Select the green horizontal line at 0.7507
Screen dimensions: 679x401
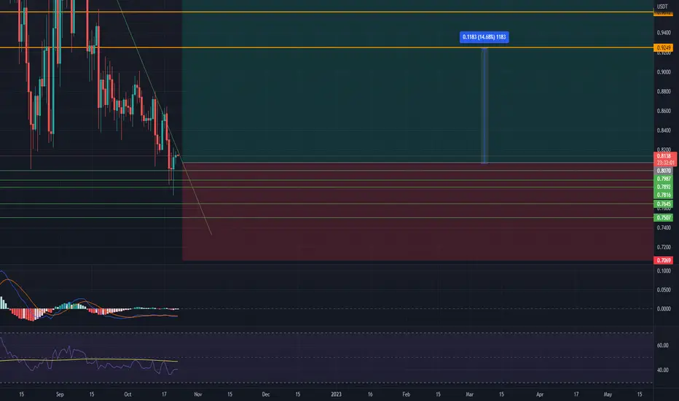click(x=326, y=217)
